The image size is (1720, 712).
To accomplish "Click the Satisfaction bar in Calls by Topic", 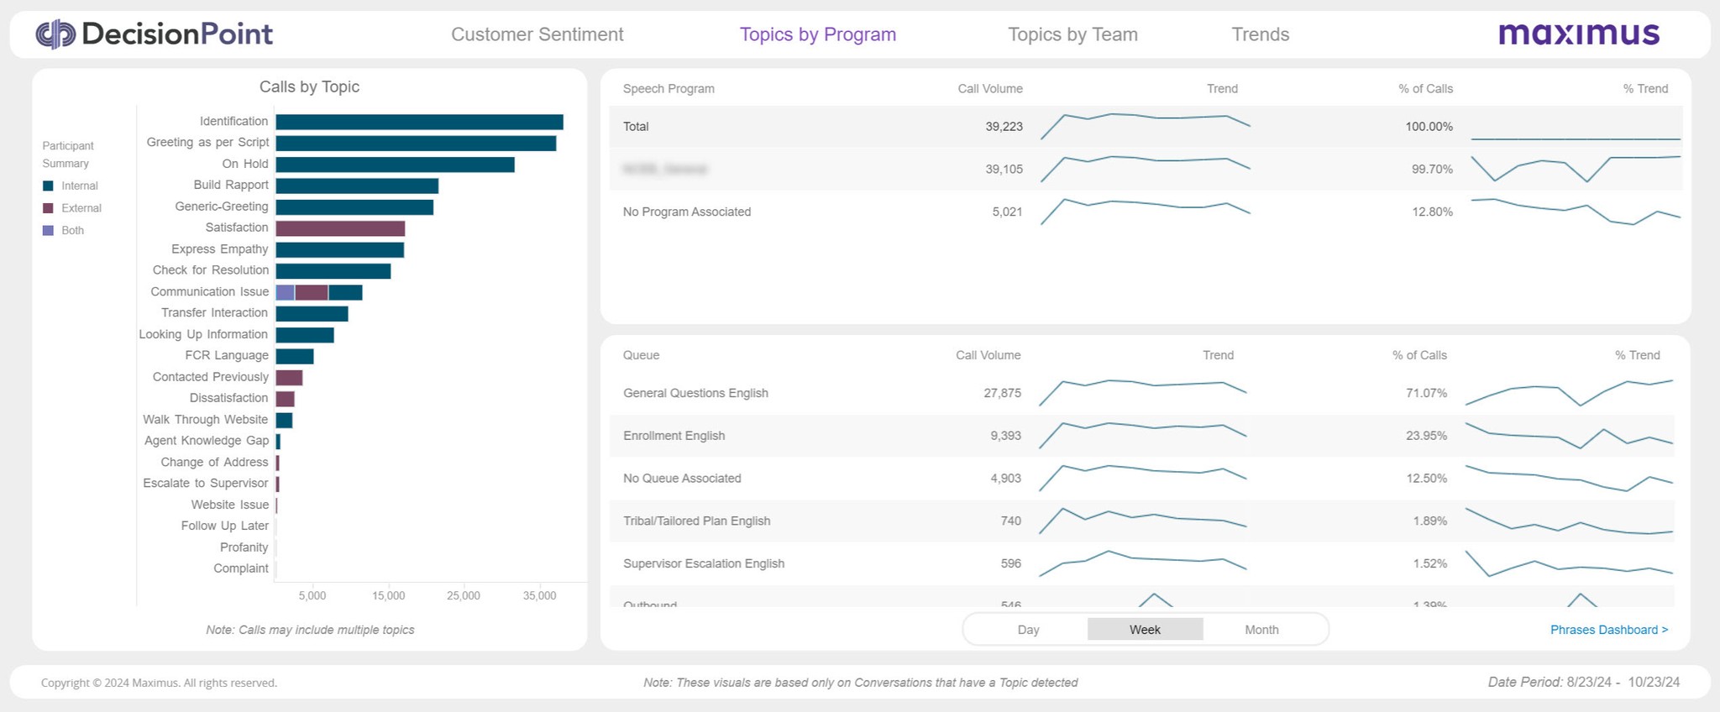I will pyautogui.click(x=340, y=228).
